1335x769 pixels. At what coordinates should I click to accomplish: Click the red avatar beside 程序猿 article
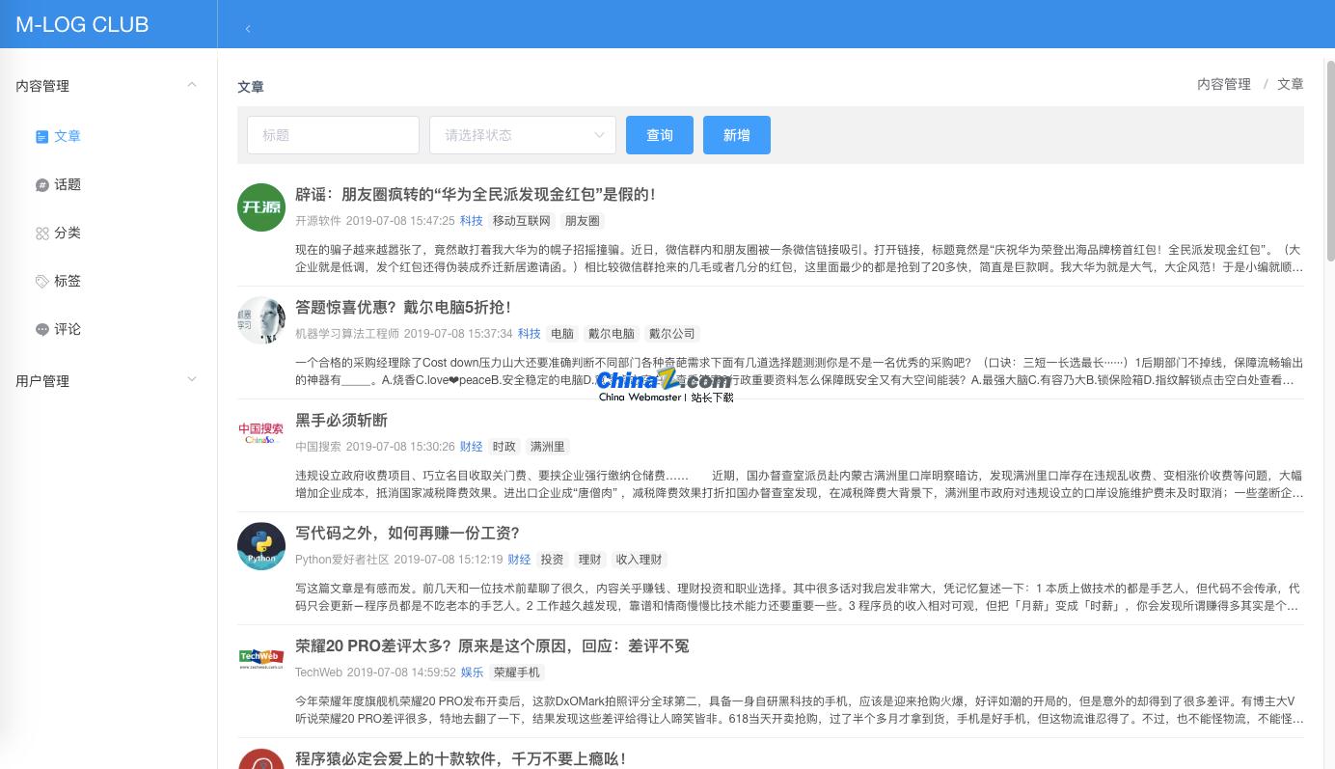click(x=261, y=760)
